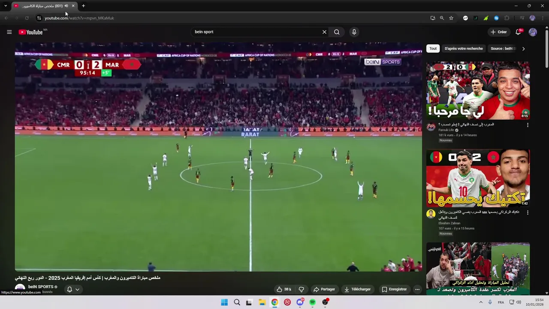The image size is (549, 309).
Task: Submit search with the magnifier button
Action: tap(337, 32)
